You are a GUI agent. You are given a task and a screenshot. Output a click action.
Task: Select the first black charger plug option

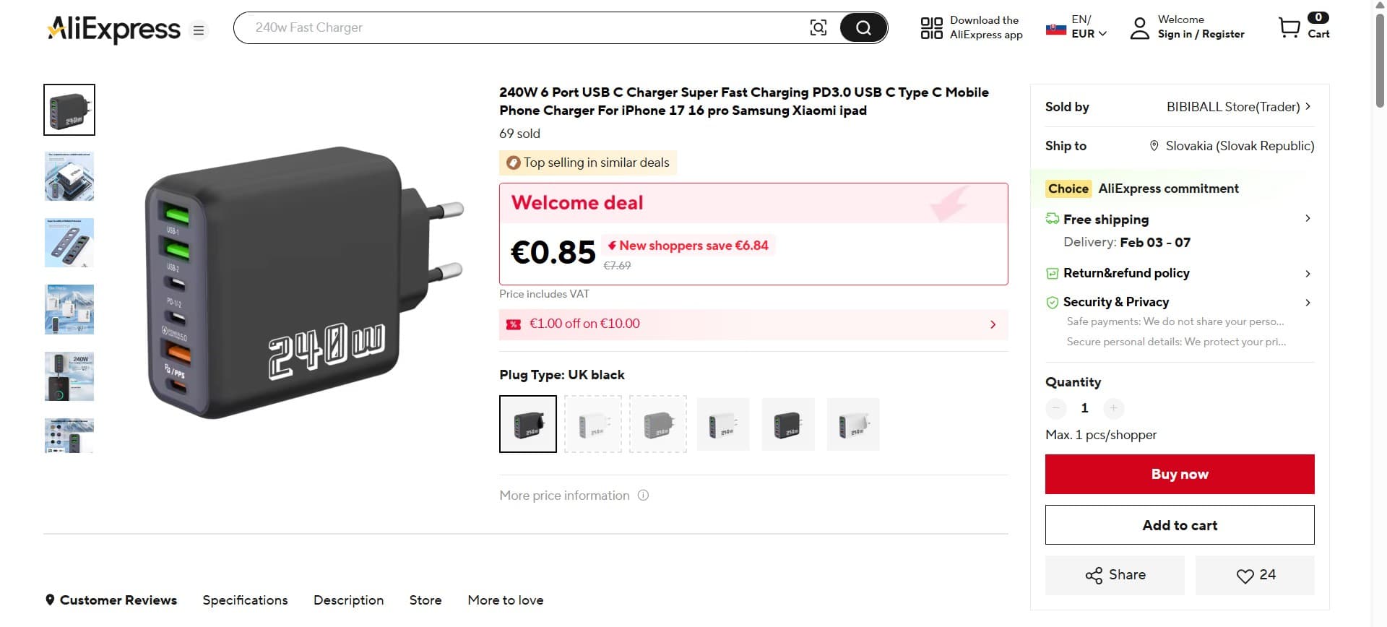tap(528, 424)
